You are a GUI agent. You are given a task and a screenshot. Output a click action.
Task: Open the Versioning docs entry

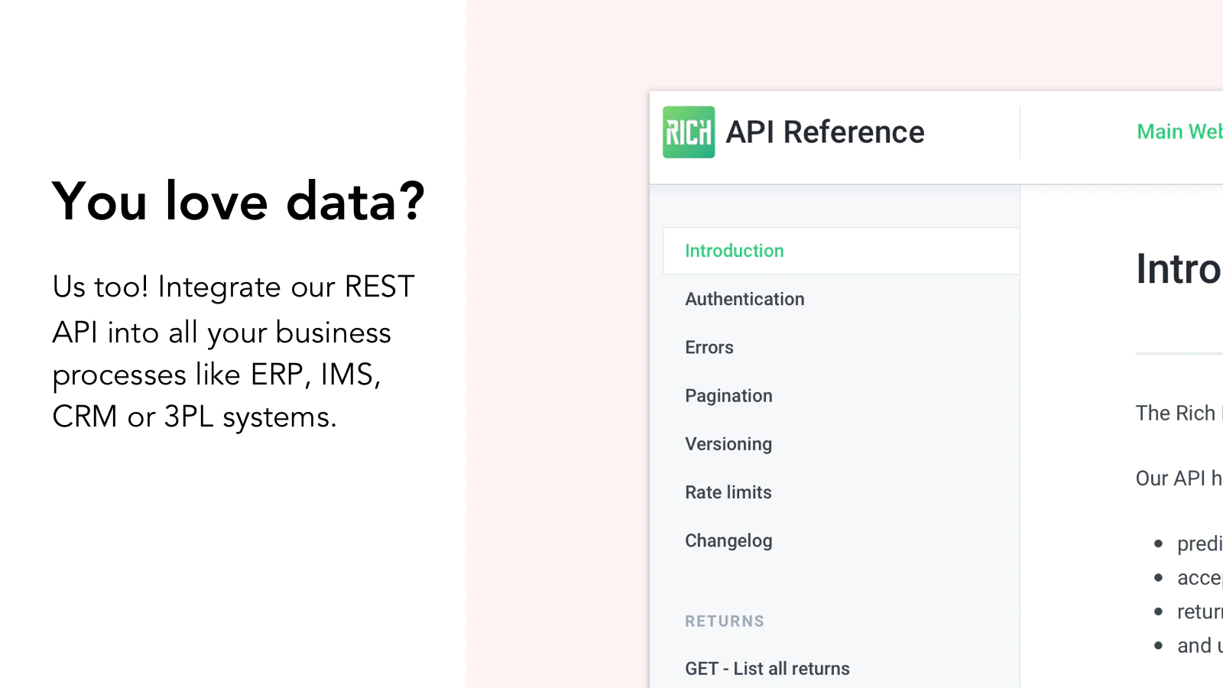pos(728,444)
